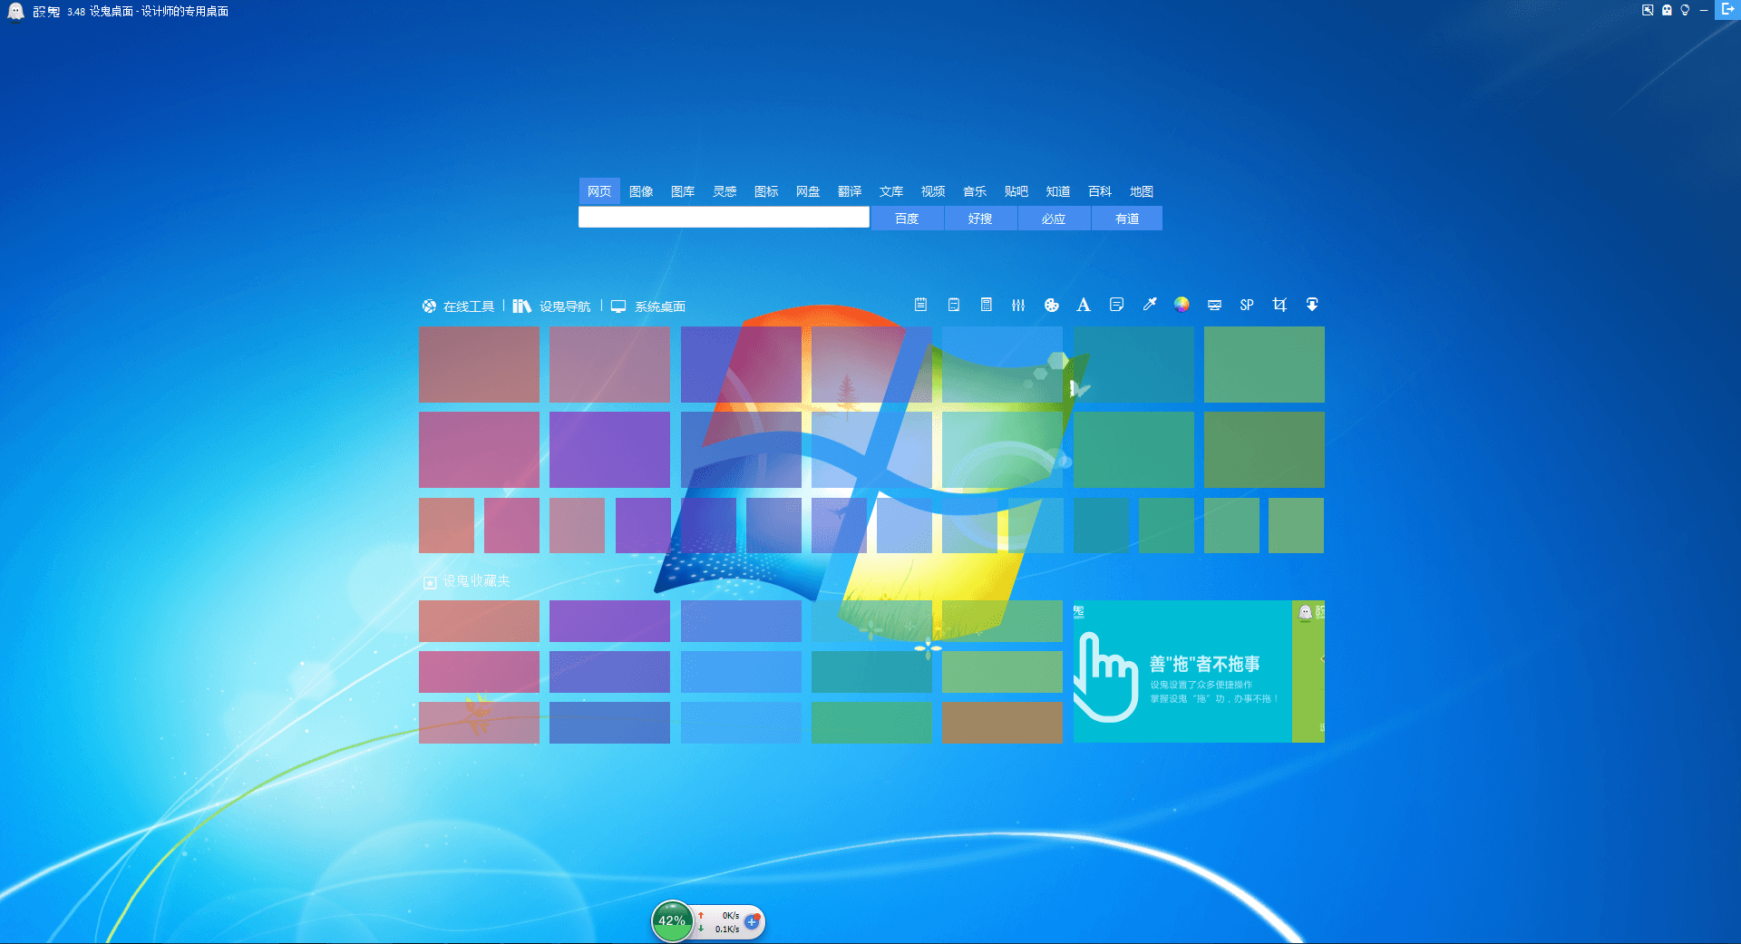This screenshot has height=944, width=1741.
Task: Open the notepad tool icon
Action: 920,305
